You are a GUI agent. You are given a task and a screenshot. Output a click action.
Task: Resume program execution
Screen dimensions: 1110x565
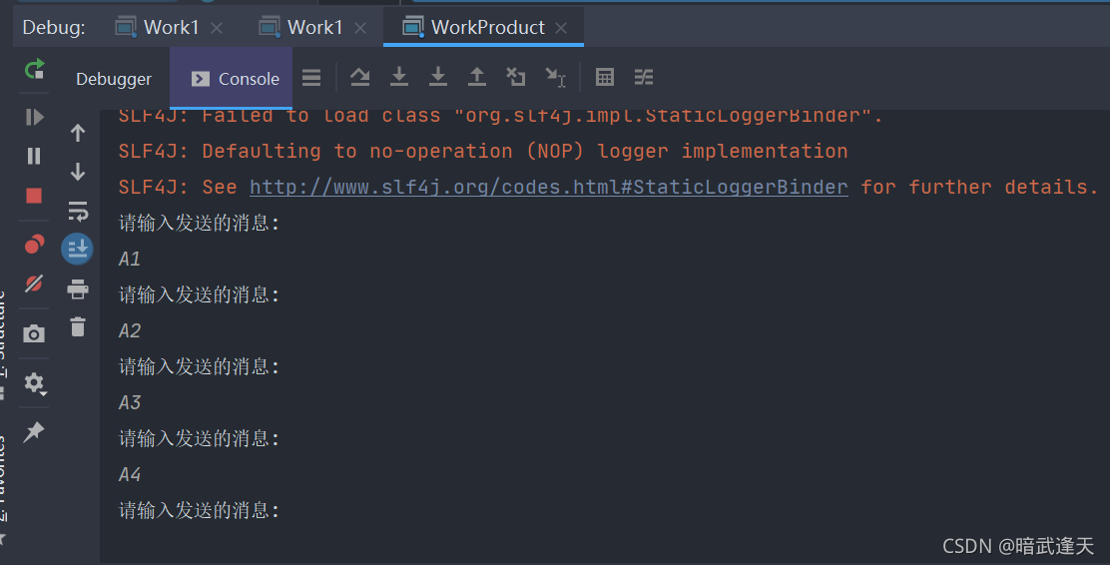point(34,117)
